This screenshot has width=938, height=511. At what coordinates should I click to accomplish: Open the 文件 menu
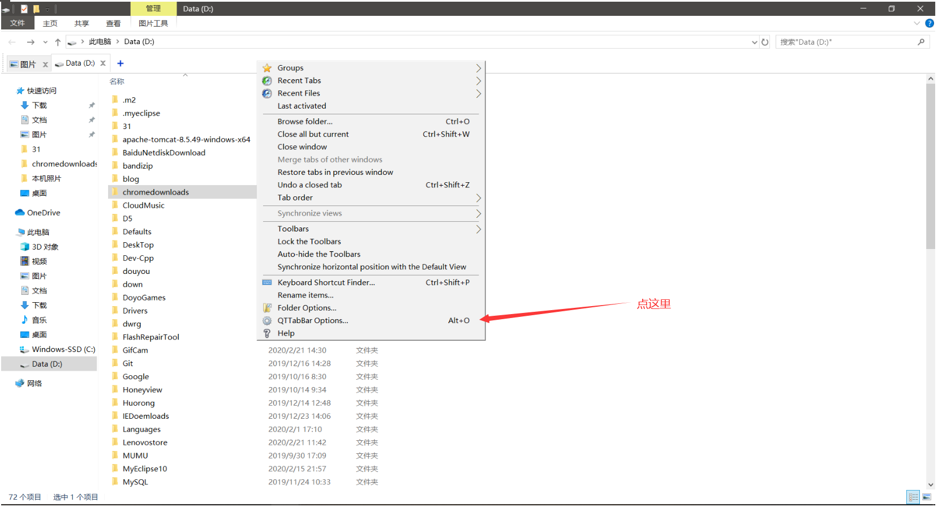(18, 23)
